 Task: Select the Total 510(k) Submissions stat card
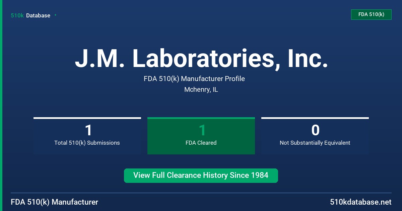point(87,136)
